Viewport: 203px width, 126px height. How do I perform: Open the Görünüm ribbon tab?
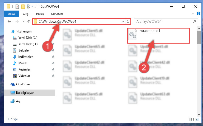click(57, 14)
